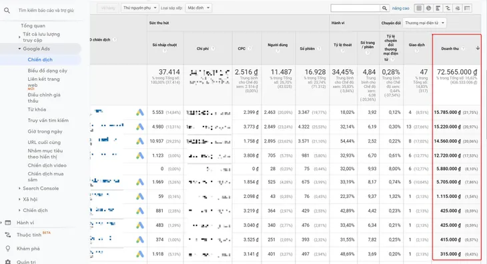Image resolution: width=487 pixels, height=264 pixels.
Task: Click Google Ads icon in row with 1.969 clicks
Action: pyautogui.click(x=140, y=182)
